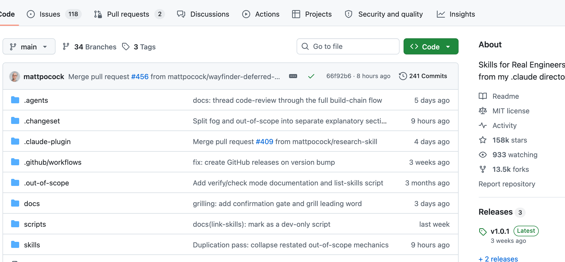Go to the Actions tab
565x262 pixels.
261,14
